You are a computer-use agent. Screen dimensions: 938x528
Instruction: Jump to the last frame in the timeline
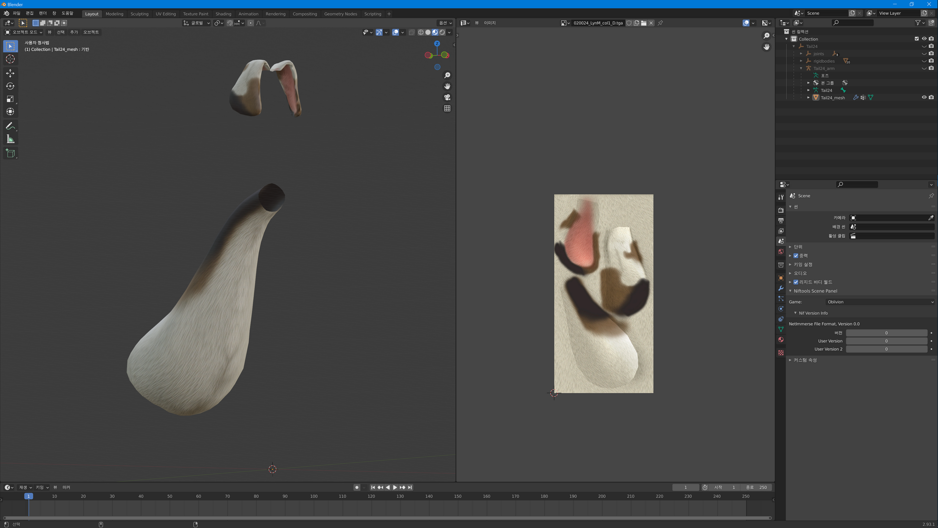410,487
